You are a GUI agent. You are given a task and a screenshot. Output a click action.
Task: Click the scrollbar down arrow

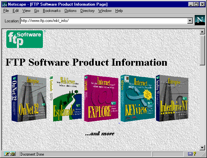[x=202, y=148]
